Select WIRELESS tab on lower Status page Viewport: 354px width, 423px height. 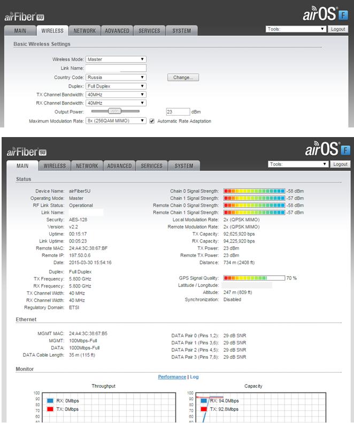[x=55, y=166]
